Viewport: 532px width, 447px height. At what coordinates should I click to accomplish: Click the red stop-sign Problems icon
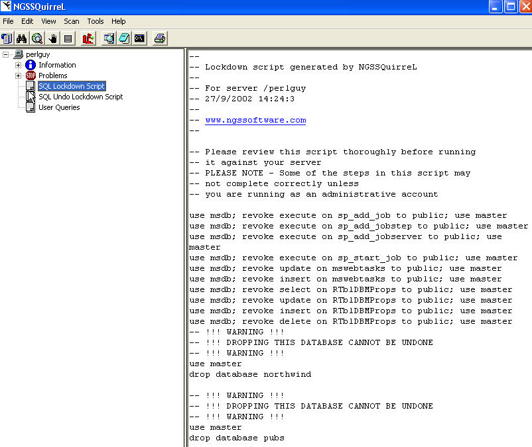click(x=31, y=75)
